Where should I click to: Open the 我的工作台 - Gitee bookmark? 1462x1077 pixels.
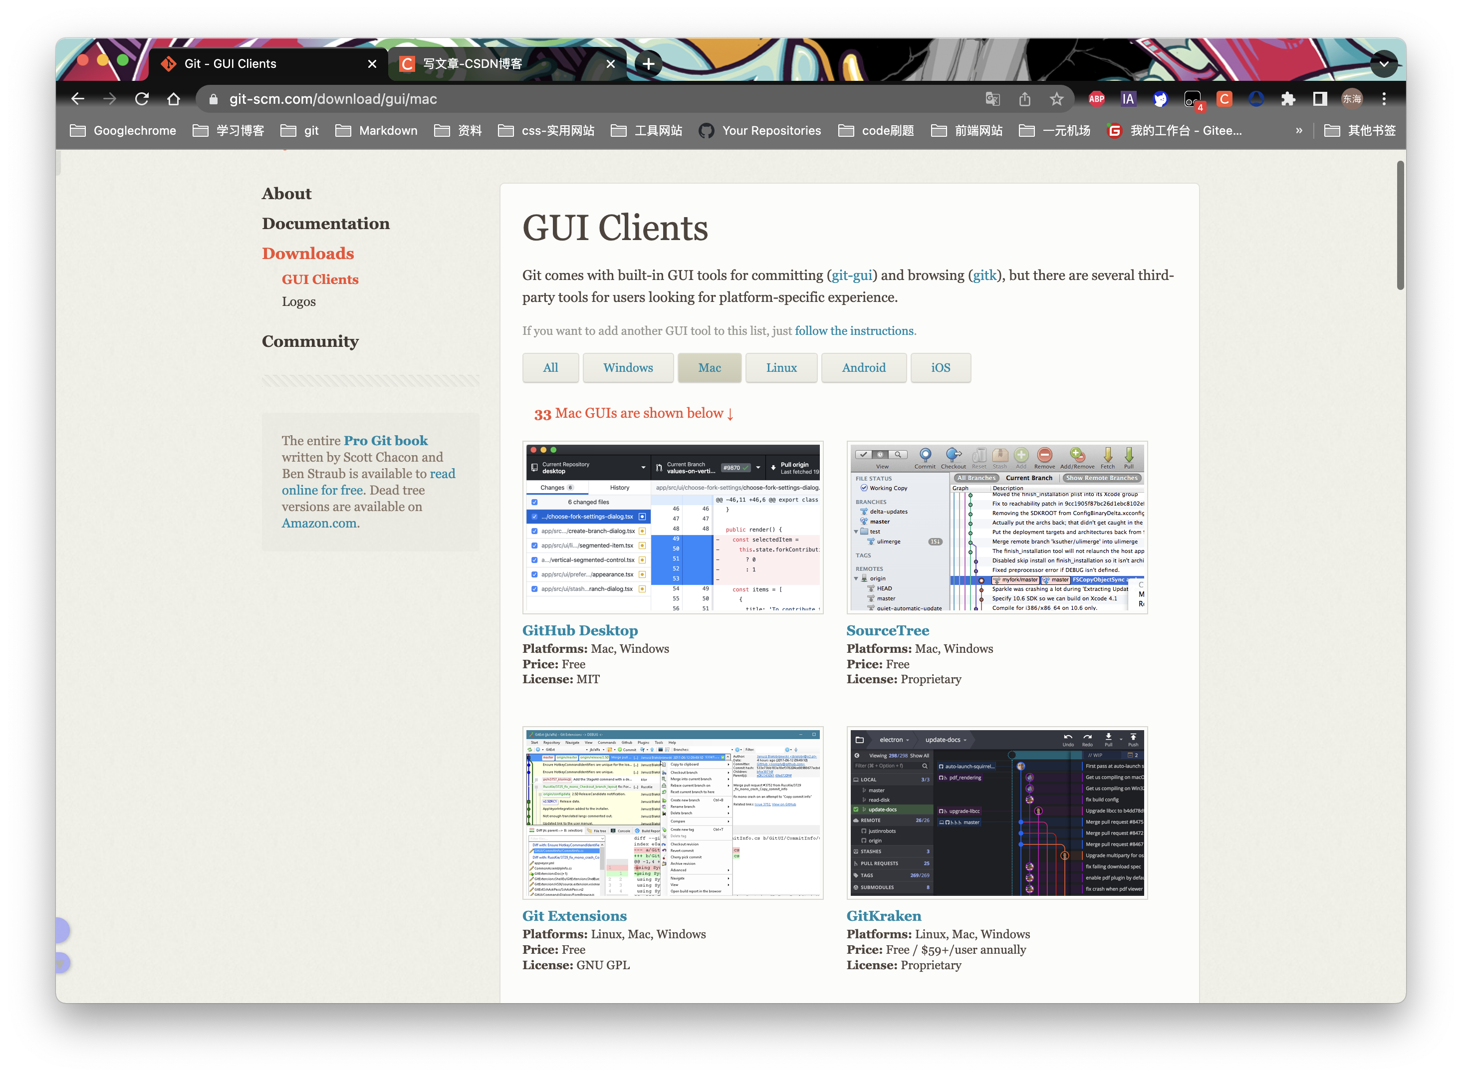coord(1175,131)
